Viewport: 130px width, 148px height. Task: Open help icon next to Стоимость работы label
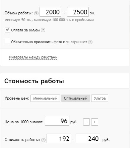(43, 140)
